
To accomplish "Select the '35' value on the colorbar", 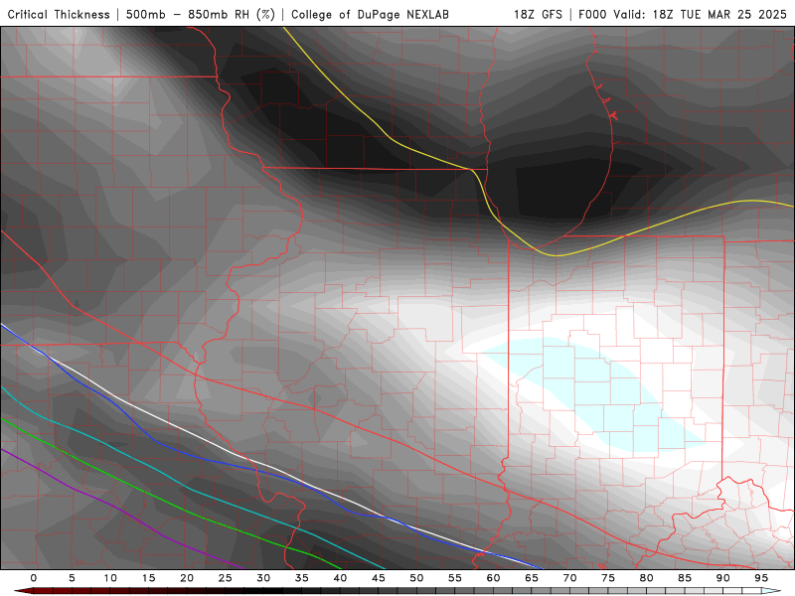I will pos(302,578).
